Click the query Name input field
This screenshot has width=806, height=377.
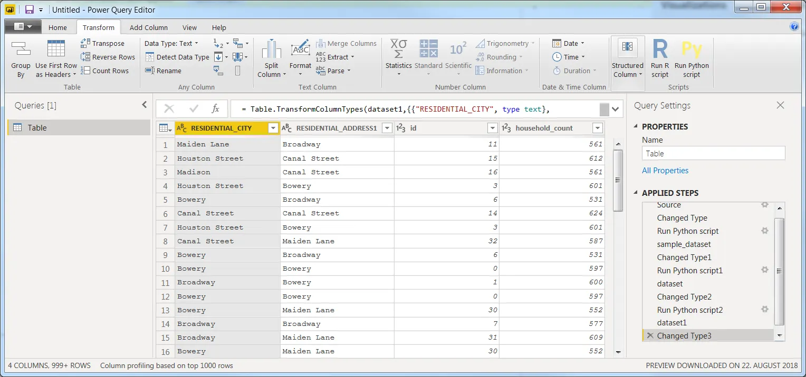713,154
